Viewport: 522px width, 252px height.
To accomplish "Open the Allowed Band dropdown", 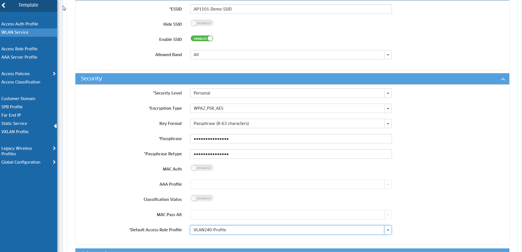I will coord(388,55).
